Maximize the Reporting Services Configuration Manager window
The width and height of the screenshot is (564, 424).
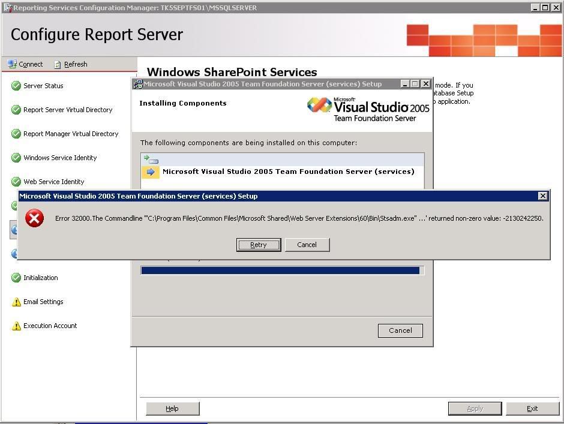click(545, 8)
